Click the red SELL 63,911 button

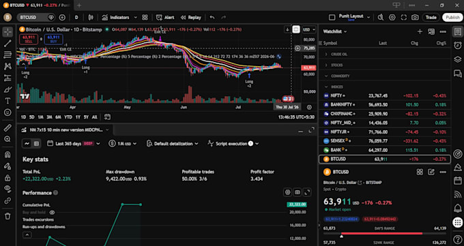[x=29, y=39]
